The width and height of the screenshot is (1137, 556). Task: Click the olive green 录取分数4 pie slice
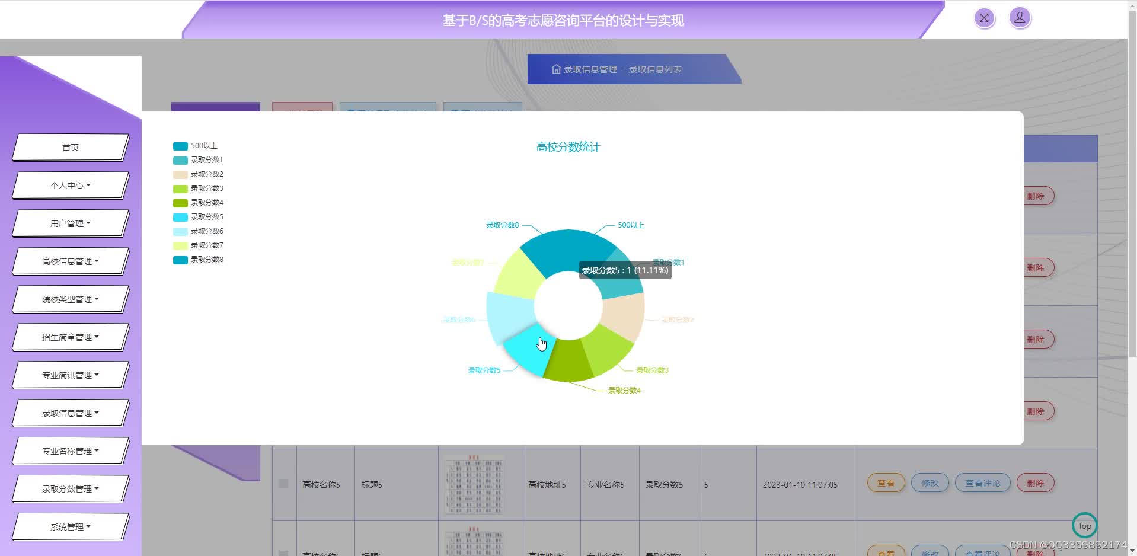point(568,360)
